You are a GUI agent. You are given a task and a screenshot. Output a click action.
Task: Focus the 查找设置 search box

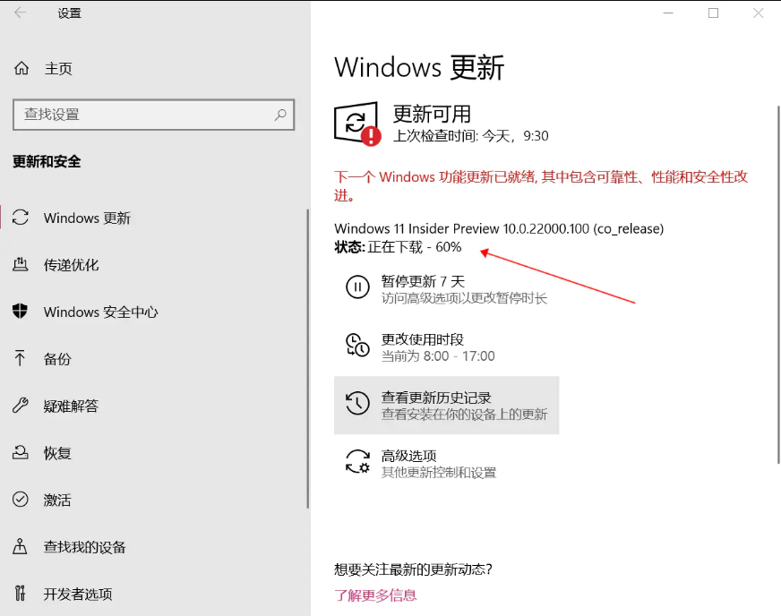pos(153,115)
